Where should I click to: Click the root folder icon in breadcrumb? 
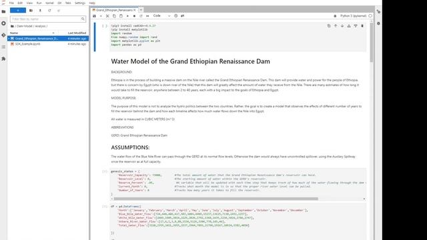[x=12, y=26]
